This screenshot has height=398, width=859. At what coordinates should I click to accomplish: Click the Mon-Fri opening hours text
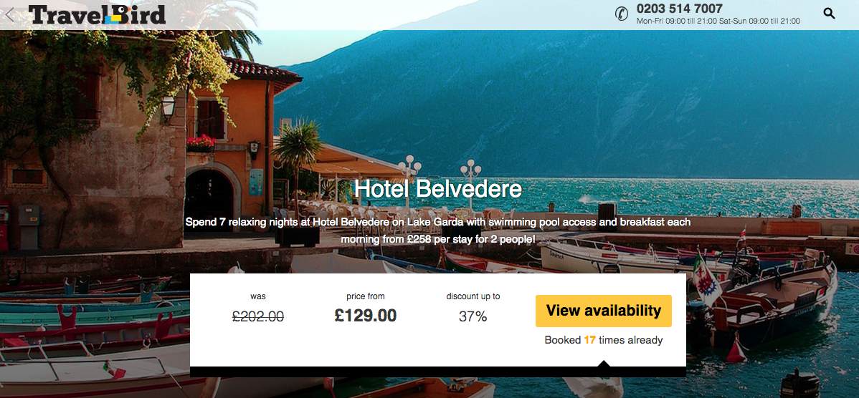718,21
